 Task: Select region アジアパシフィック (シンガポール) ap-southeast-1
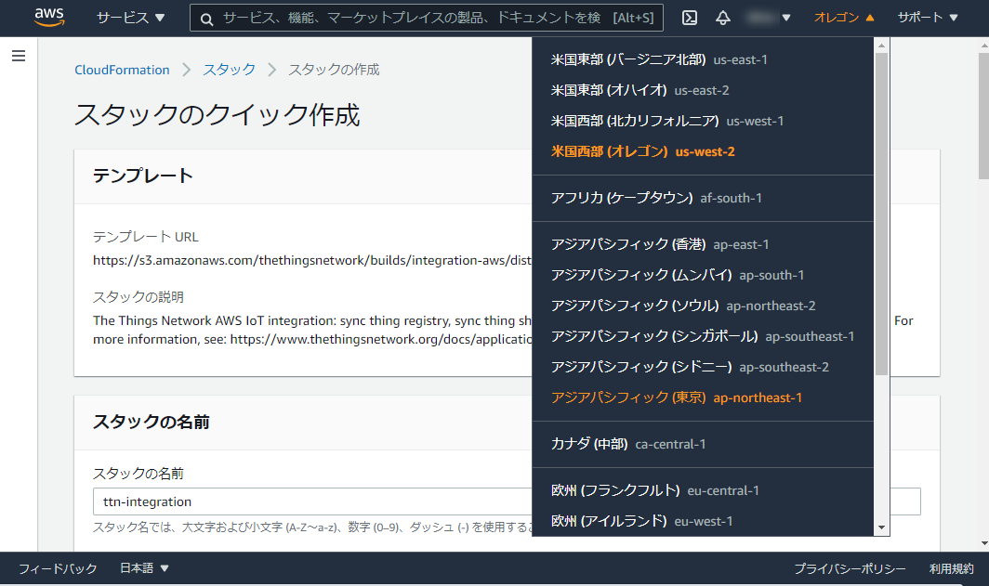click(x=703, y=336)
